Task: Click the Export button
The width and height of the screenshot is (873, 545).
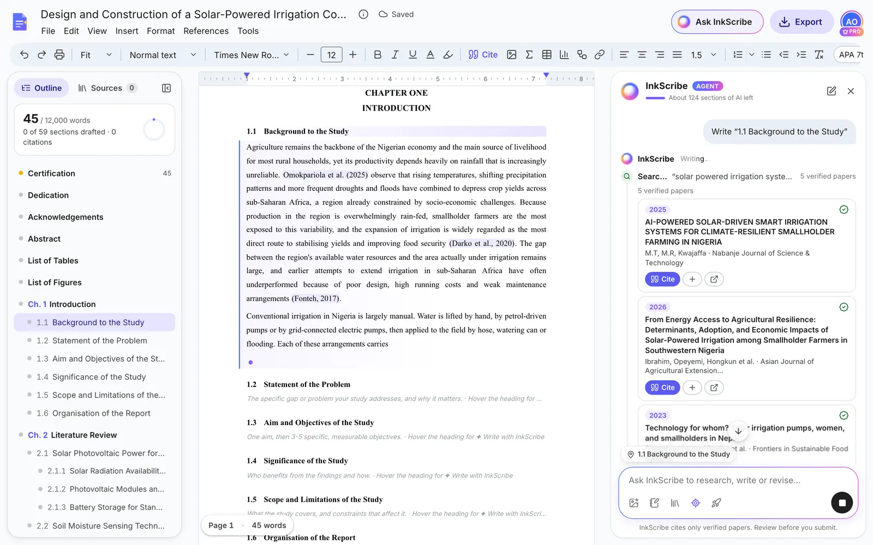Action: click(x=802, y=22)
